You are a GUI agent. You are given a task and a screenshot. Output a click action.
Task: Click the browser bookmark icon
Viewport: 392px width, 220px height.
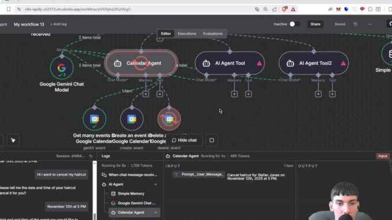pyautogui.click(x=9, y=9)
